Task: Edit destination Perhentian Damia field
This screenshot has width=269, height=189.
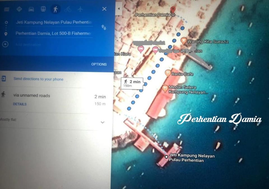Action: (54, 33)
